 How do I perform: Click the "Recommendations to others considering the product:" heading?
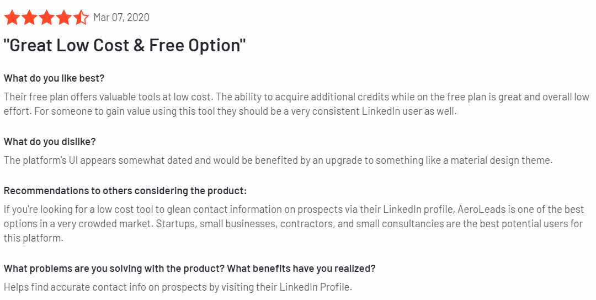tap(125, 191)
